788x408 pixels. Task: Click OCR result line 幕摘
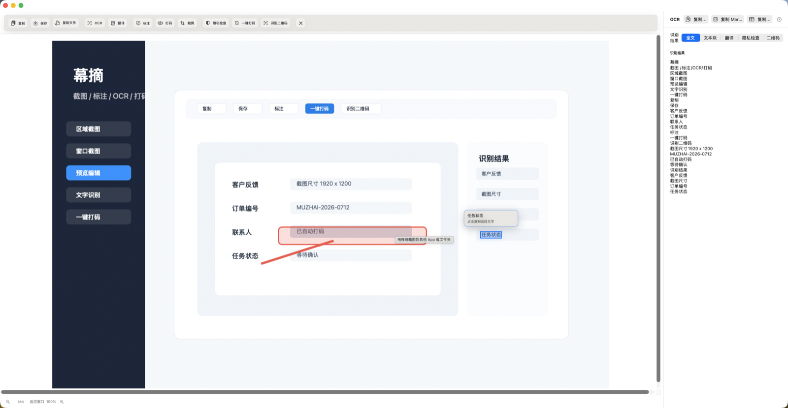[x=674, y=63]
